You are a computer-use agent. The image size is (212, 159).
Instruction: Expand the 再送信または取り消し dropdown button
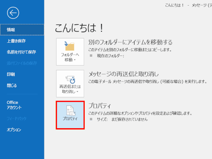tap(70, 83)
